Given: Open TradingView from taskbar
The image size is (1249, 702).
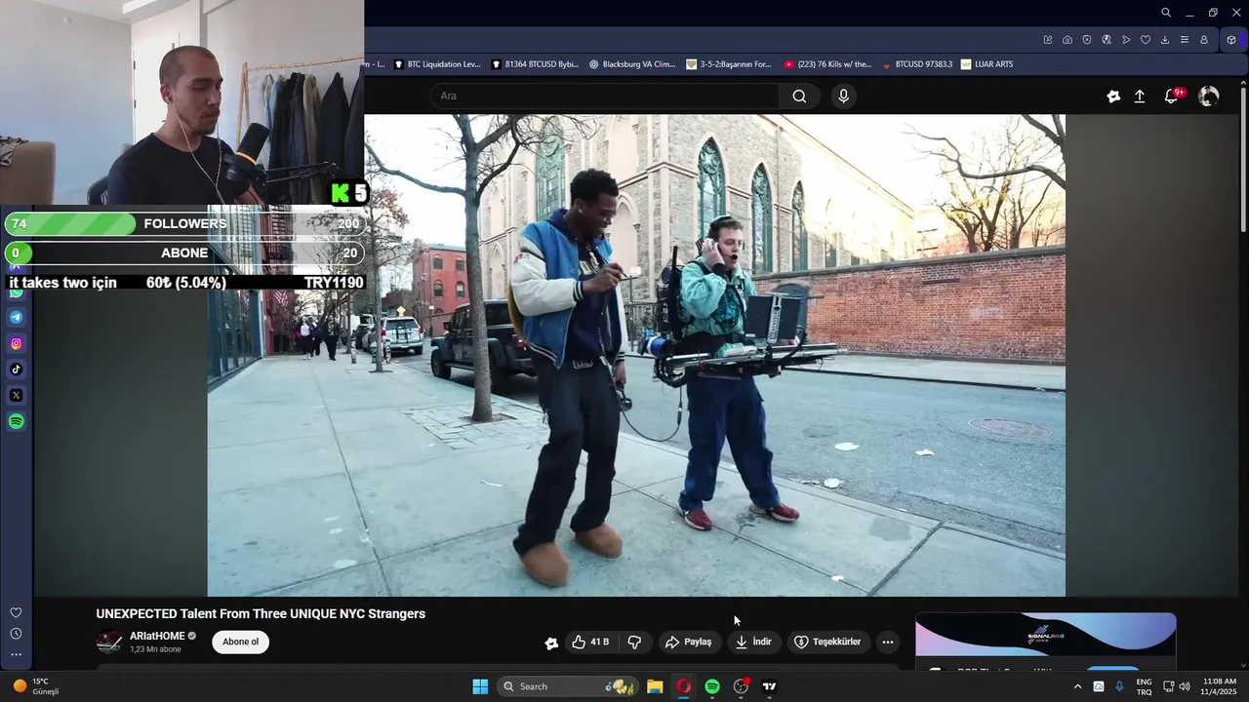Looking at the screenshot, I should tap(769, 686).
